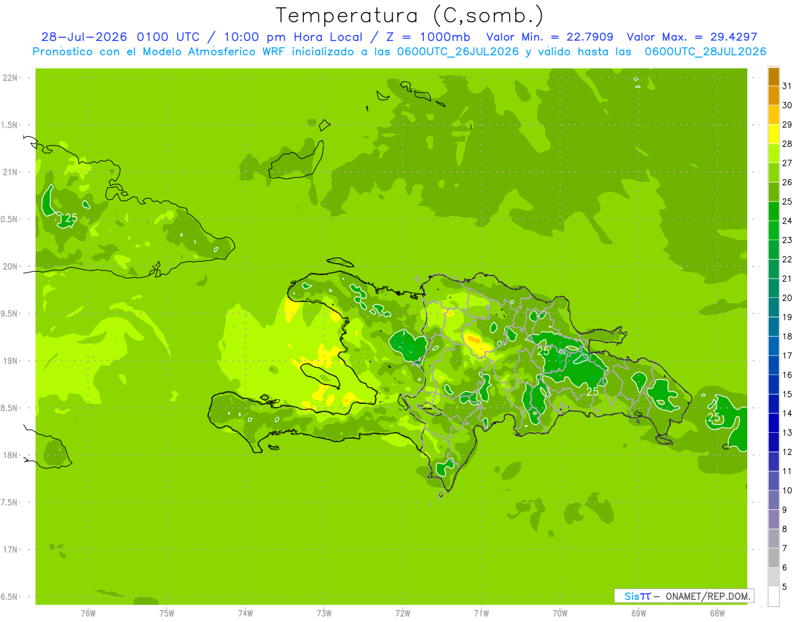This screenshot has height=622, width=805.
Task: Click the "25" contour label east of 68W
Action: coord(714,417)
